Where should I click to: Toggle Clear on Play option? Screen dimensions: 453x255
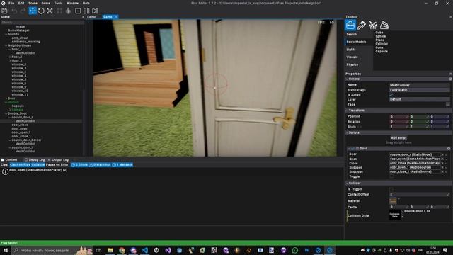[20, 165]
